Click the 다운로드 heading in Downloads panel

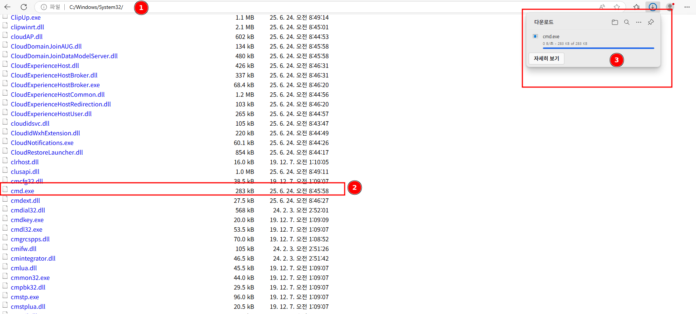pyautogui.click(x=544, y=22)
